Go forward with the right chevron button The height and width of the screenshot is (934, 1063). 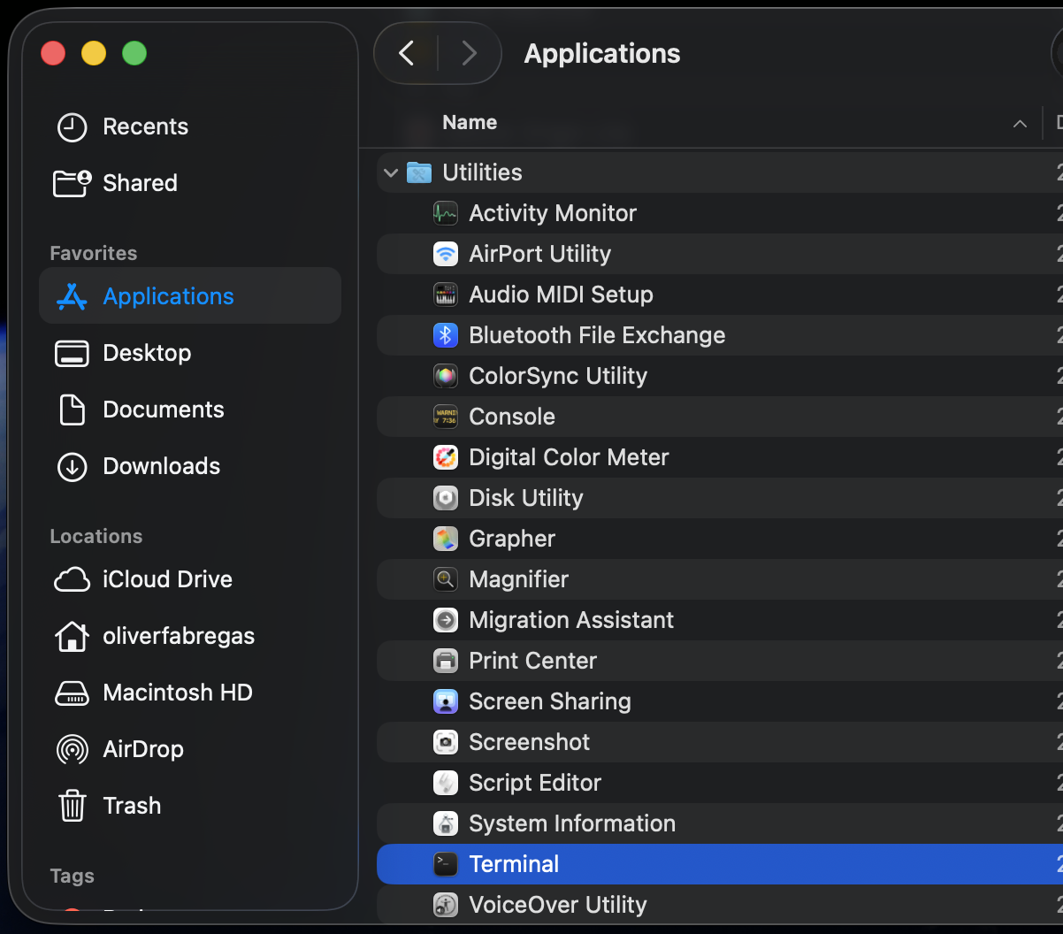click(x=470, y=53)
